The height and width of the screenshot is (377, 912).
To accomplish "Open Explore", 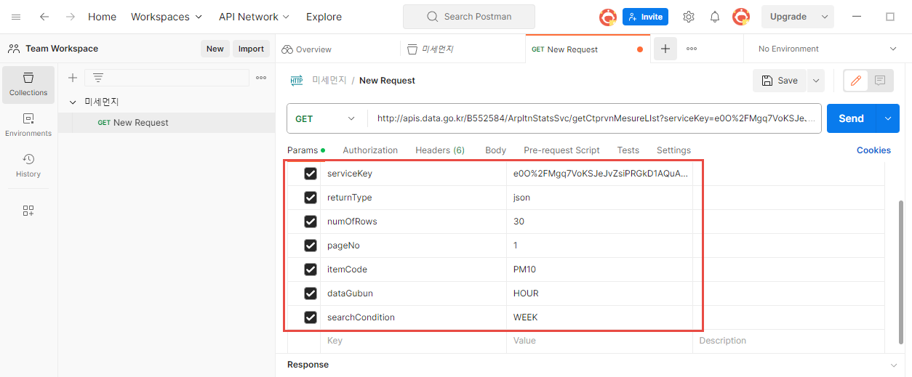I will [x=324, y=17].
